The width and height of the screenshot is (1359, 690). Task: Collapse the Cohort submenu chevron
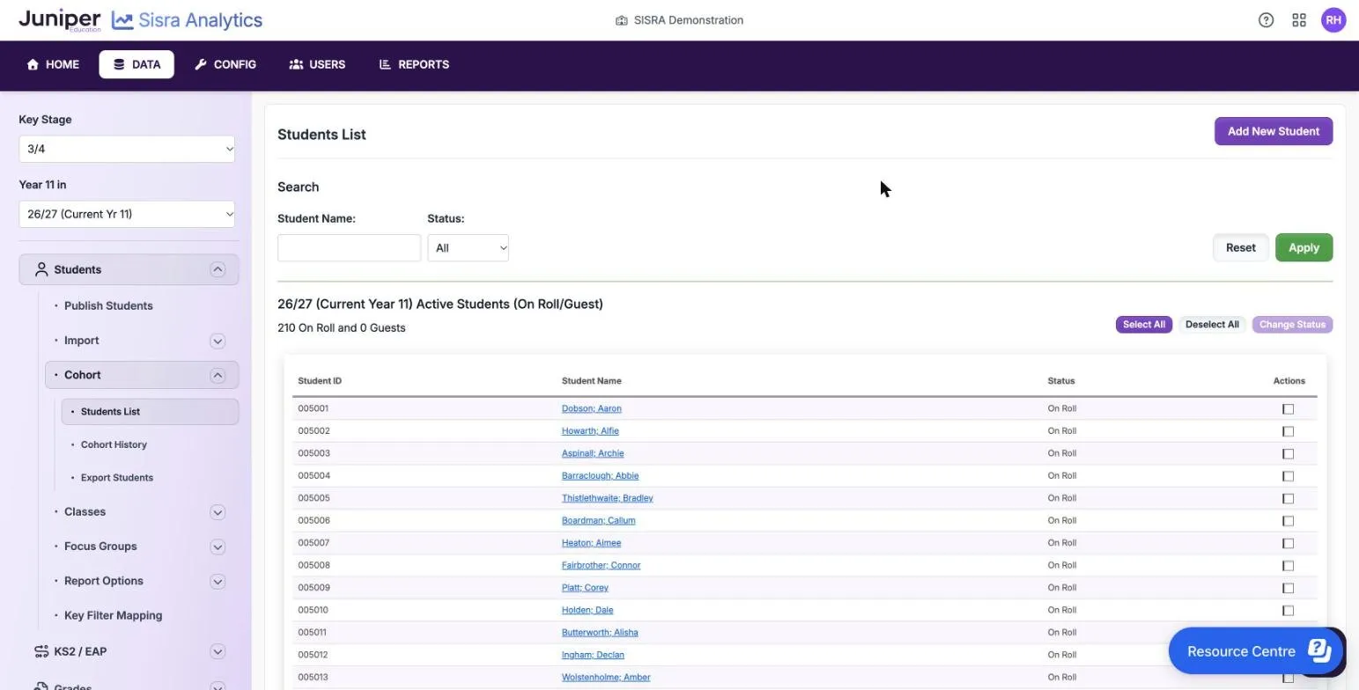click(218, 376)
